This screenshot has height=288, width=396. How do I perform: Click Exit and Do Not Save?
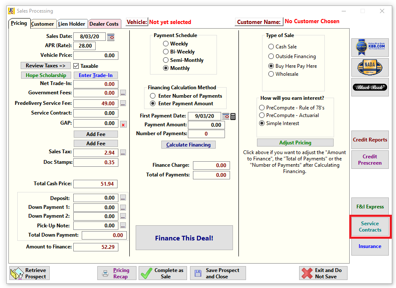323,273
